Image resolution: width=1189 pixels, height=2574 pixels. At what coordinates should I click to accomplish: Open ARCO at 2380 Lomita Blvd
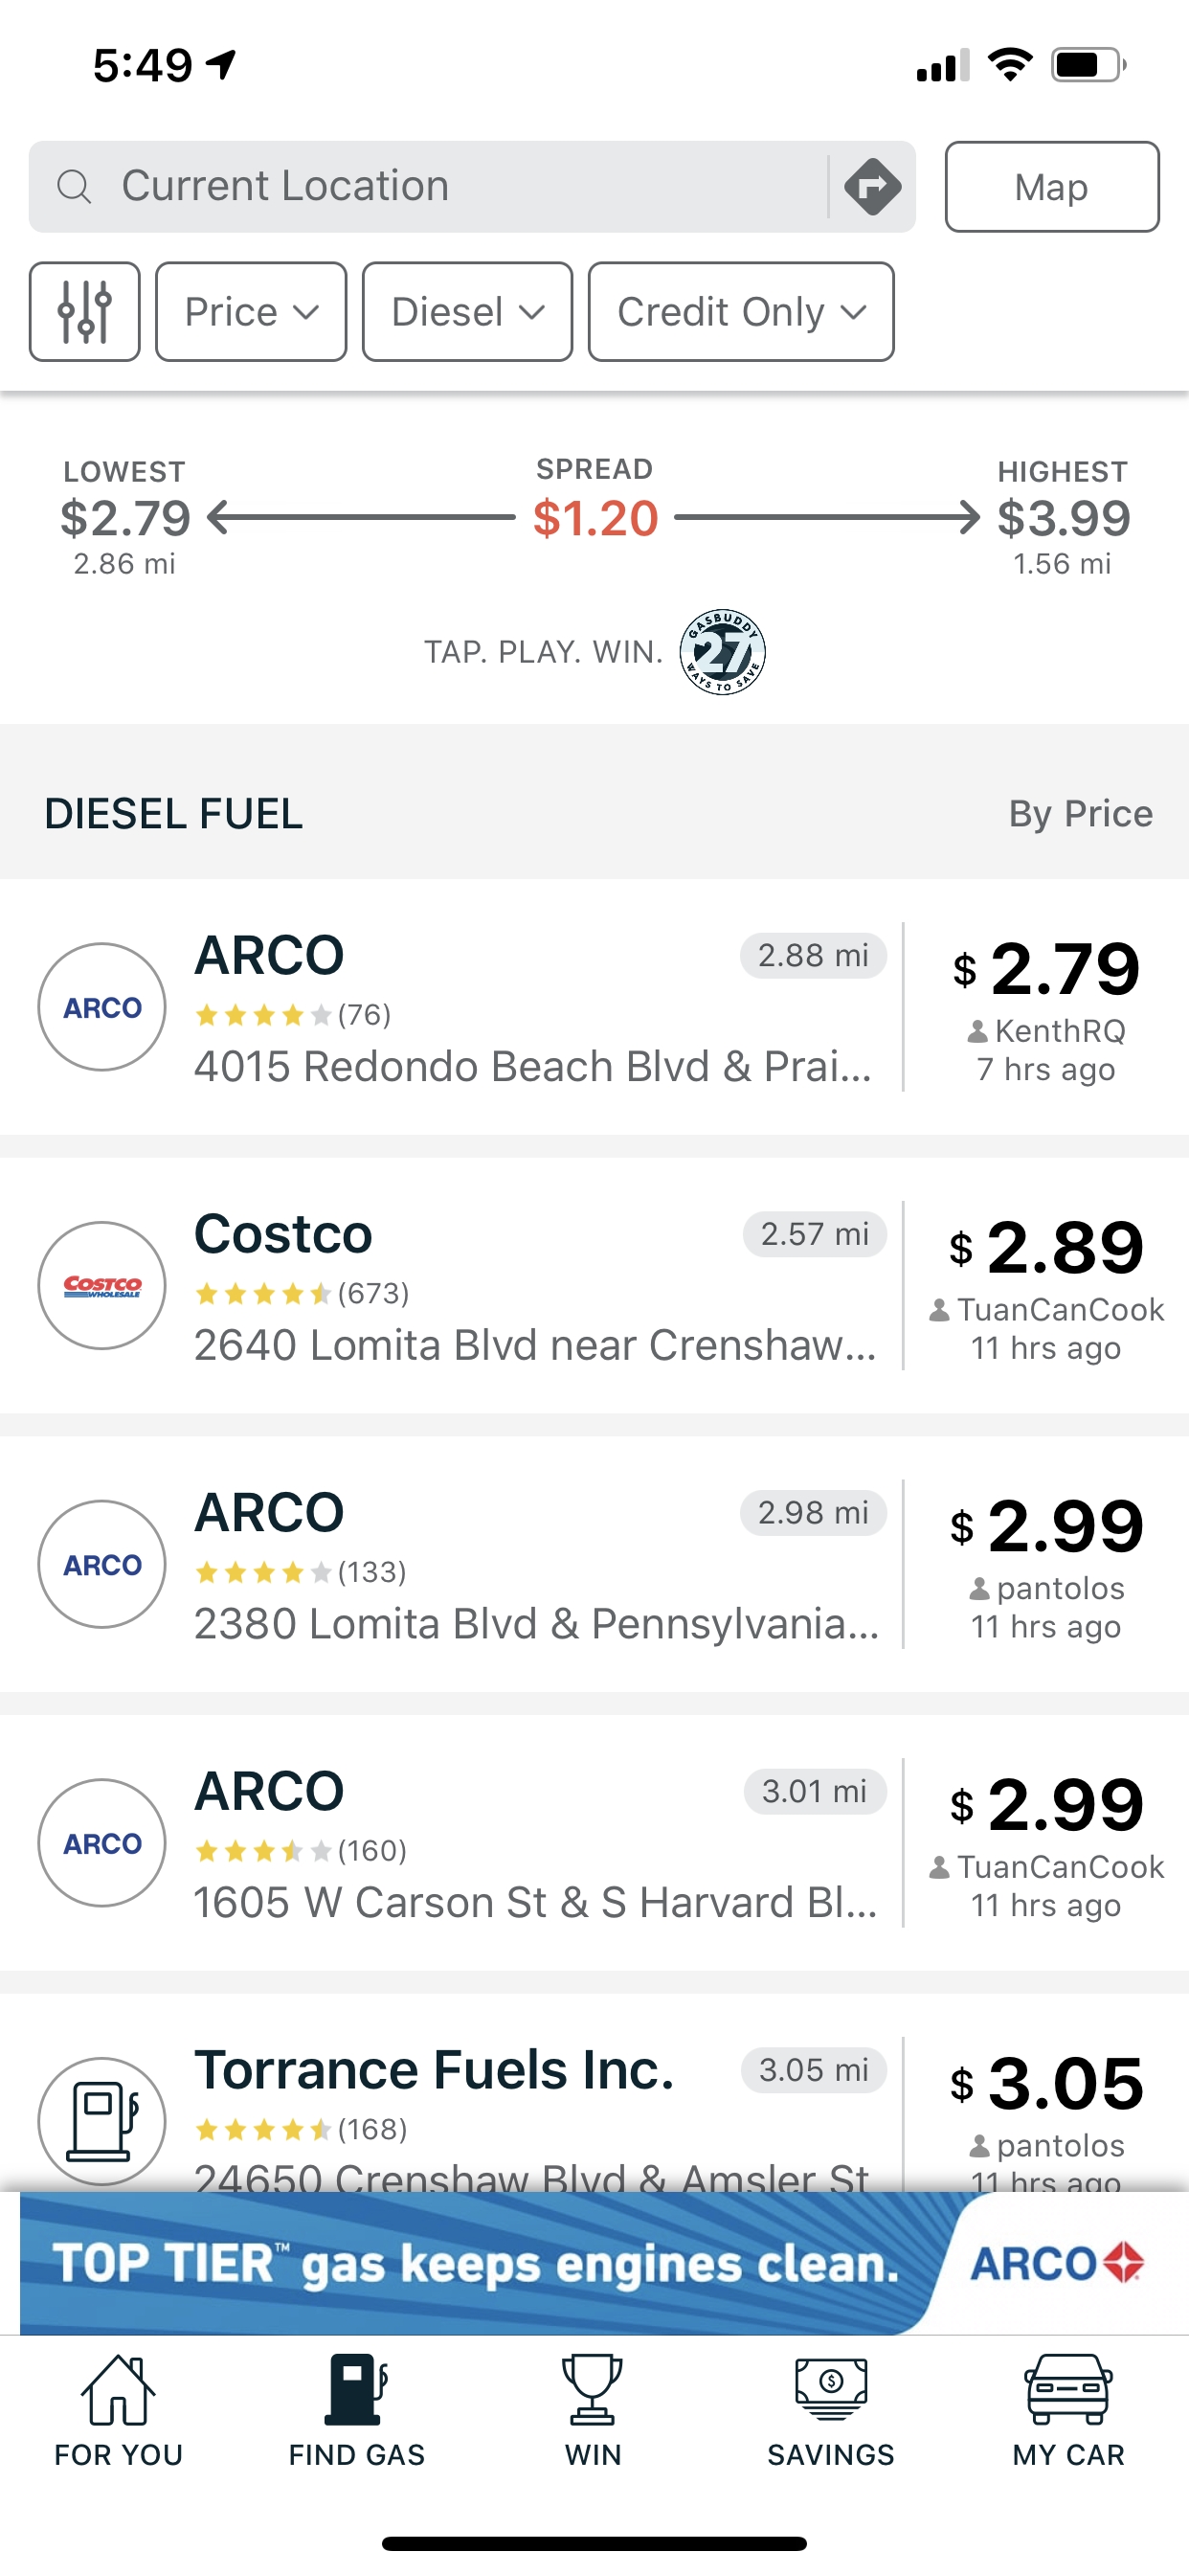tap(594, 1565)
